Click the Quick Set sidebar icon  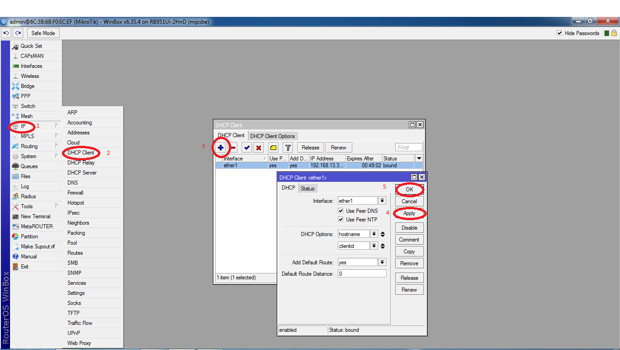click(15, 46)
